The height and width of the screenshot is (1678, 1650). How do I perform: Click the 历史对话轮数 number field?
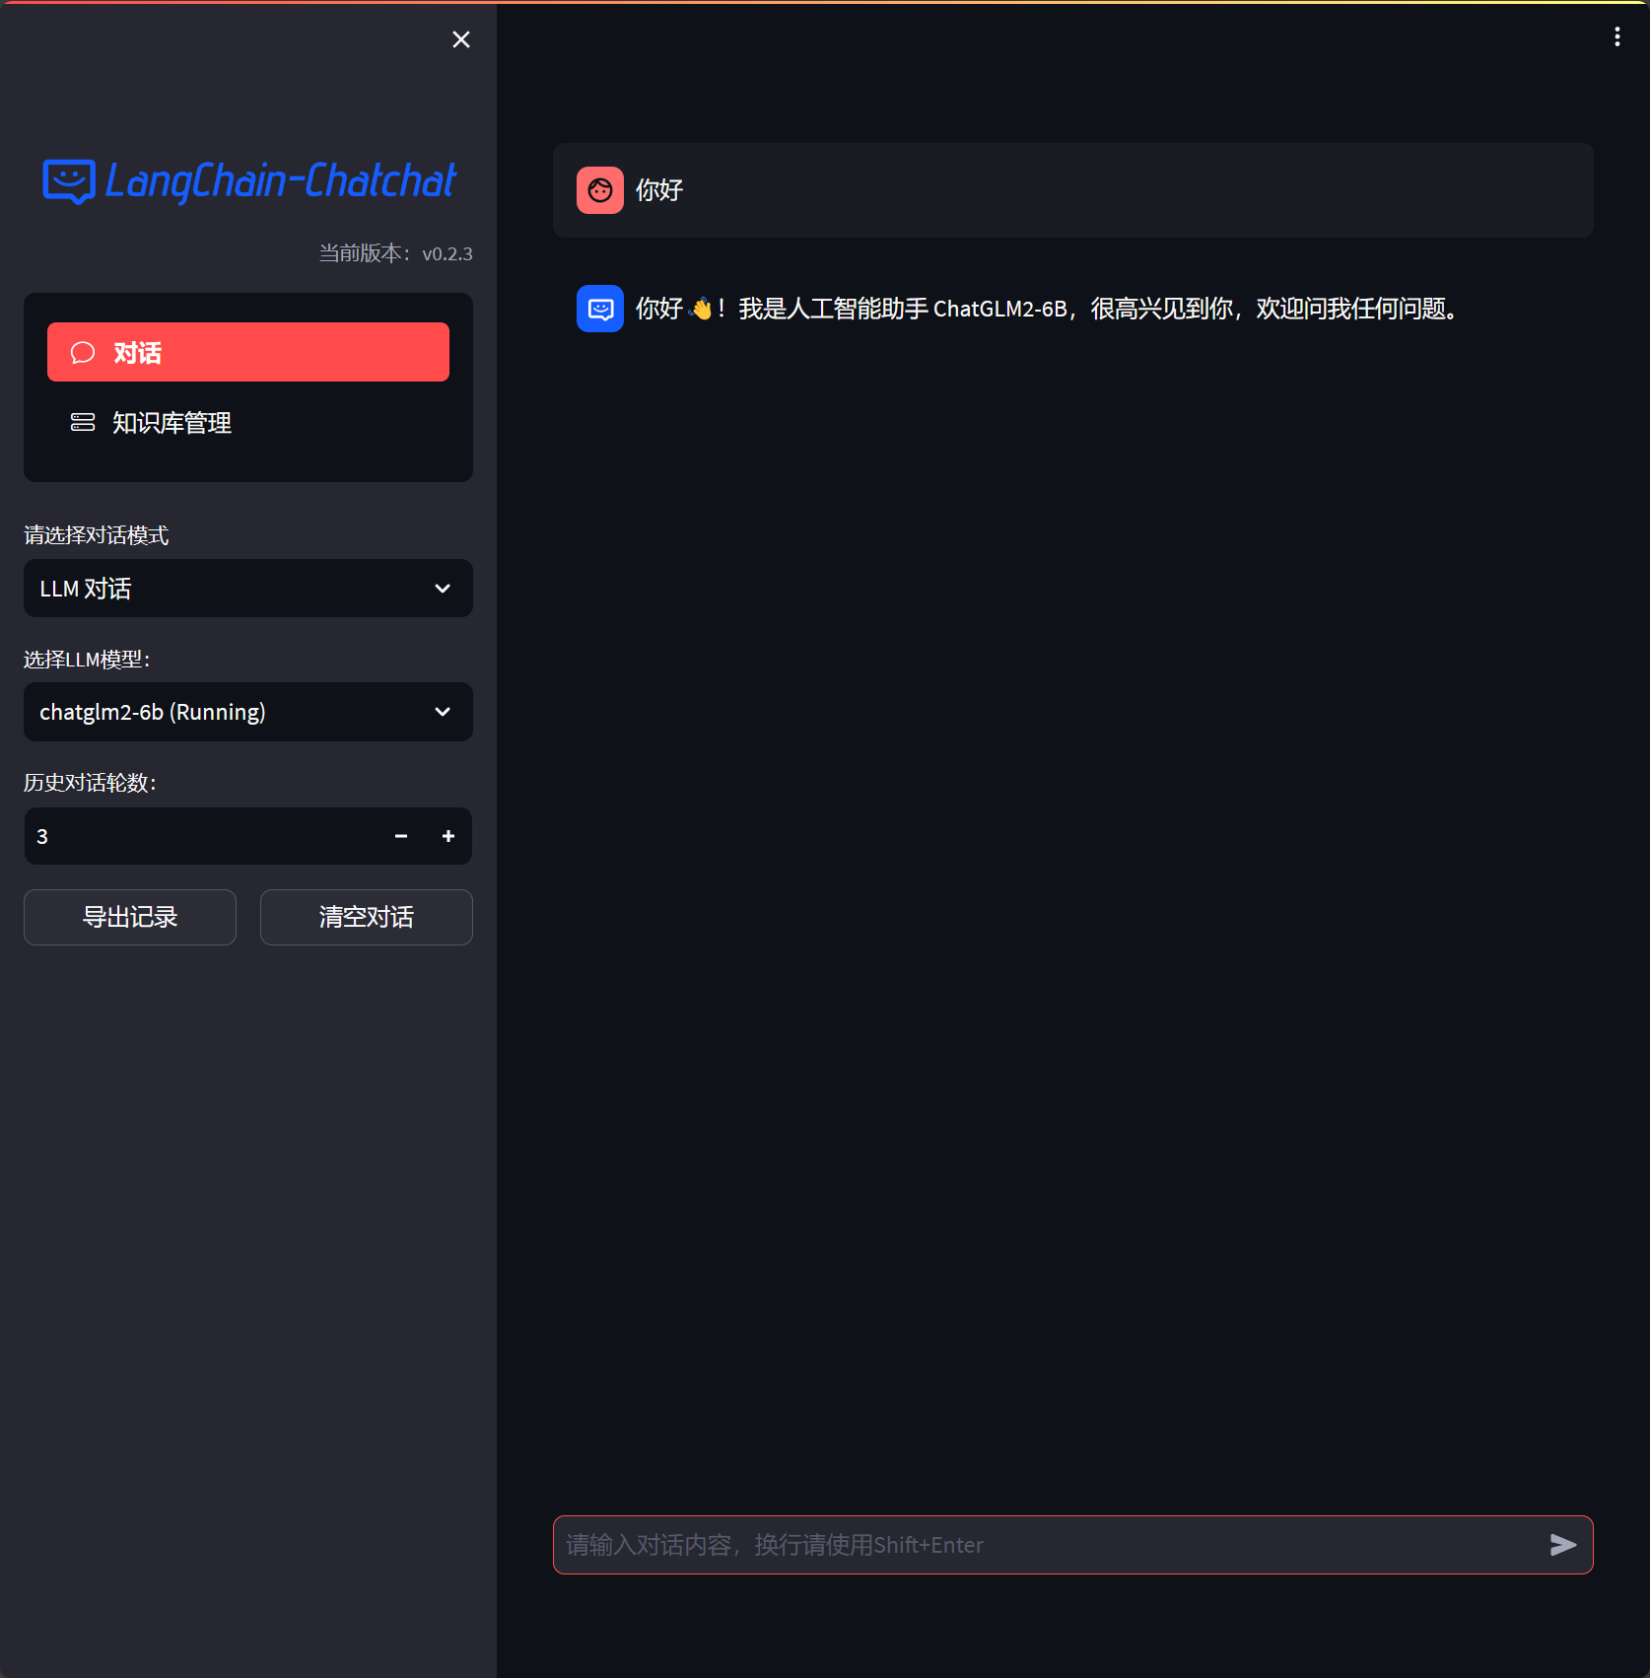tap(197, 836)
